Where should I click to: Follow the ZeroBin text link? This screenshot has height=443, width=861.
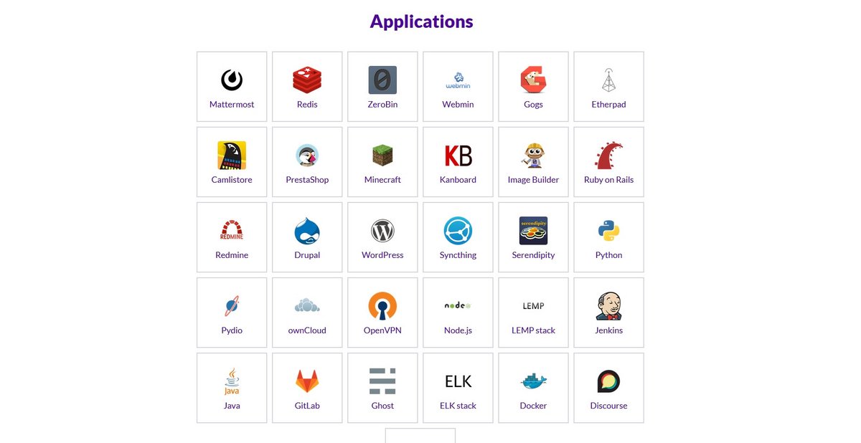pyautogui.click(x=382, y=105)
